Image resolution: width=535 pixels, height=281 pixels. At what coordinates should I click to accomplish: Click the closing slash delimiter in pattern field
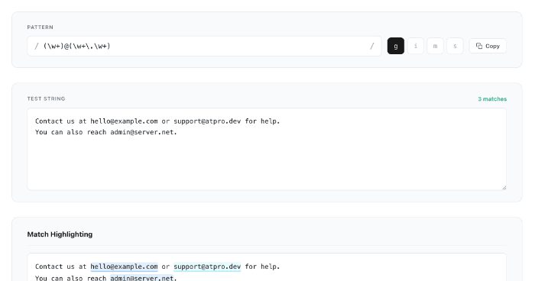click(x=372, y=46)
